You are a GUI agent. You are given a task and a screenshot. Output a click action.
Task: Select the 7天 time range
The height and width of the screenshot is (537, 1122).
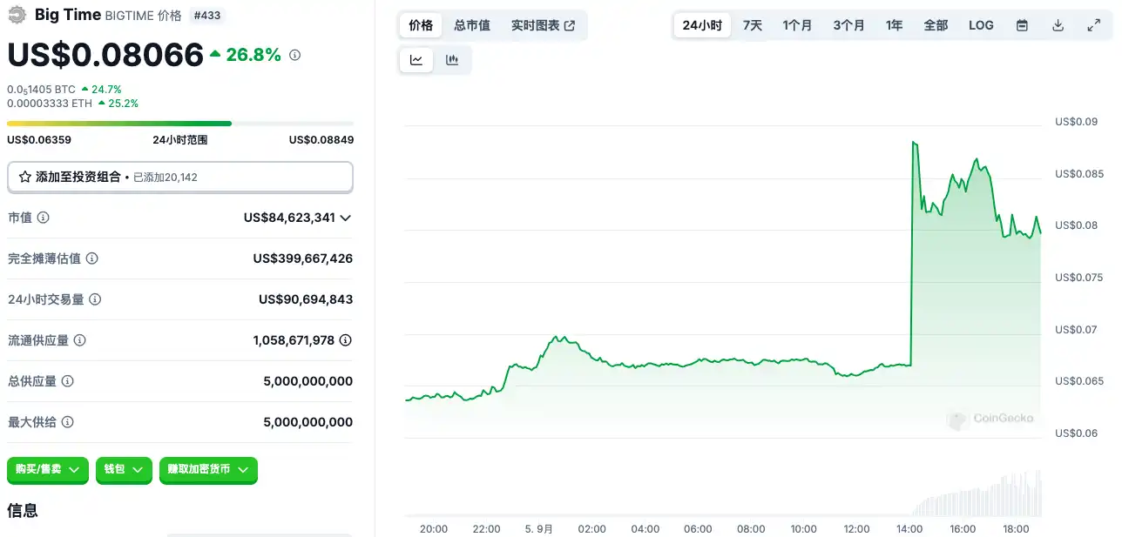tap(753, 25)
